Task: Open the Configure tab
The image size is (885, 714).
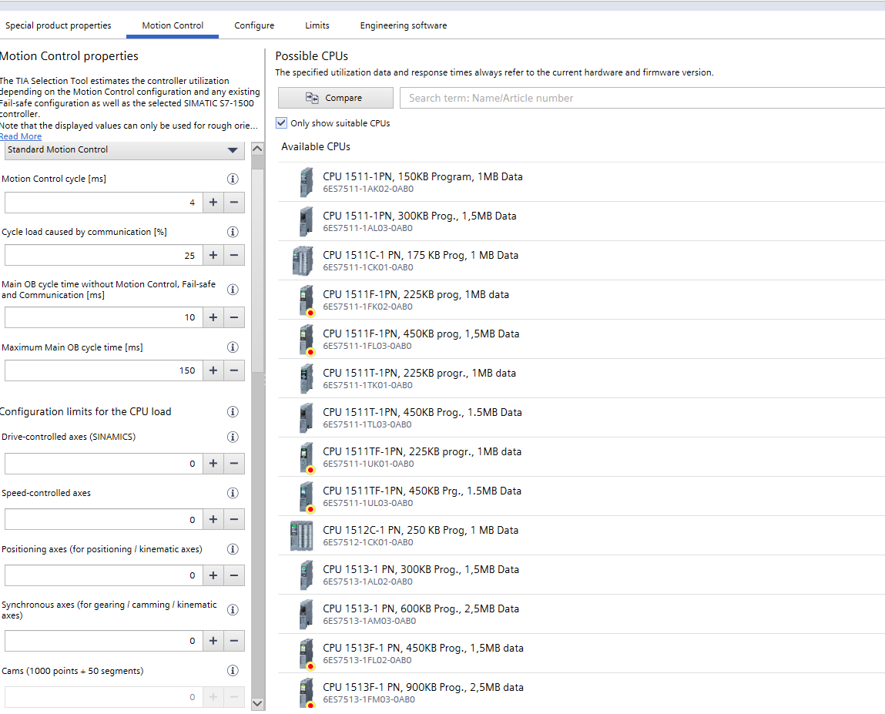Action: tap(254, 25)
